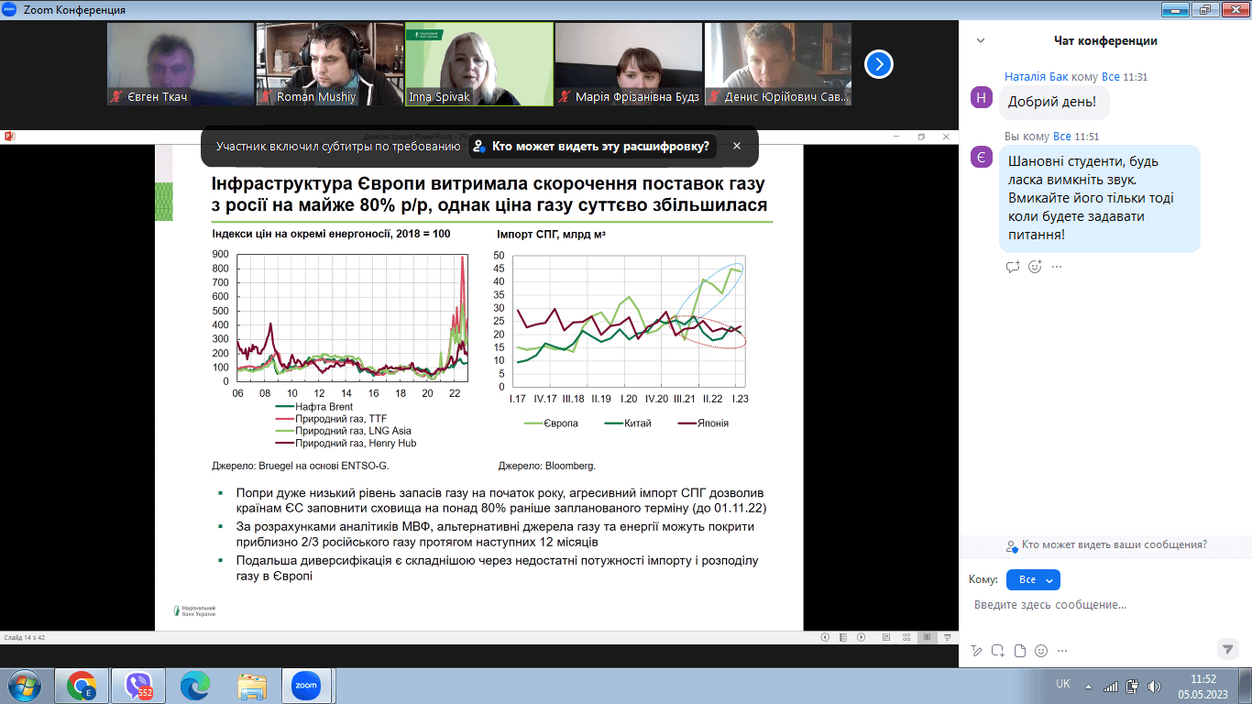Show next participants with the blue arrow button
Image resolution: width=1252 pixels, height=704 pixels.
pyautogui.click(x=879, y=64)
